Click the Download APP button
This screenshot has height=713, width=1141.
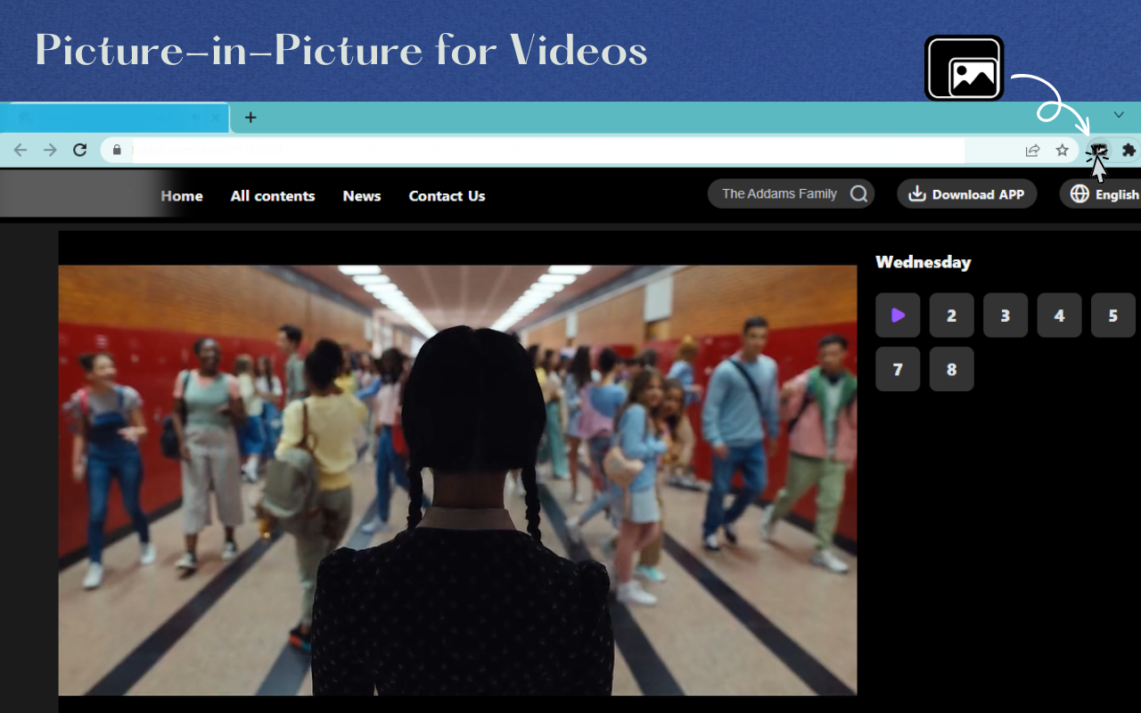click(x=967, y=193)
